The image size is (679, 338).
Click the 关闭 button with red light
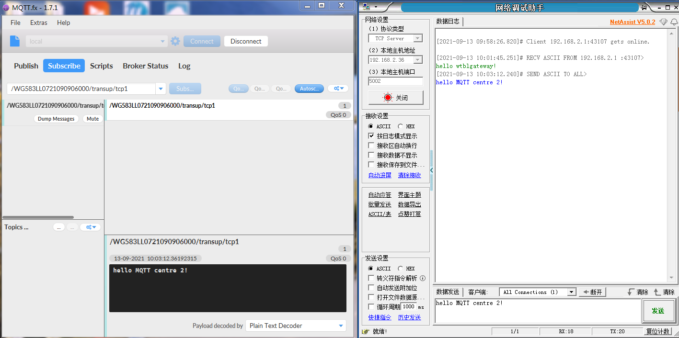click(x=396, y=98)
